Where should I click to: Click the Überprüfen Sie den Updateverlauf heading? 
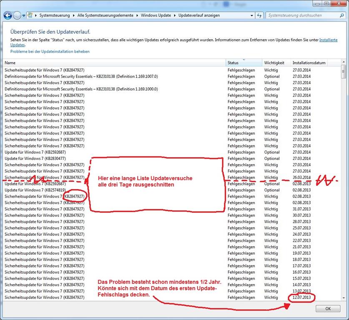click(x=50, y=32)
